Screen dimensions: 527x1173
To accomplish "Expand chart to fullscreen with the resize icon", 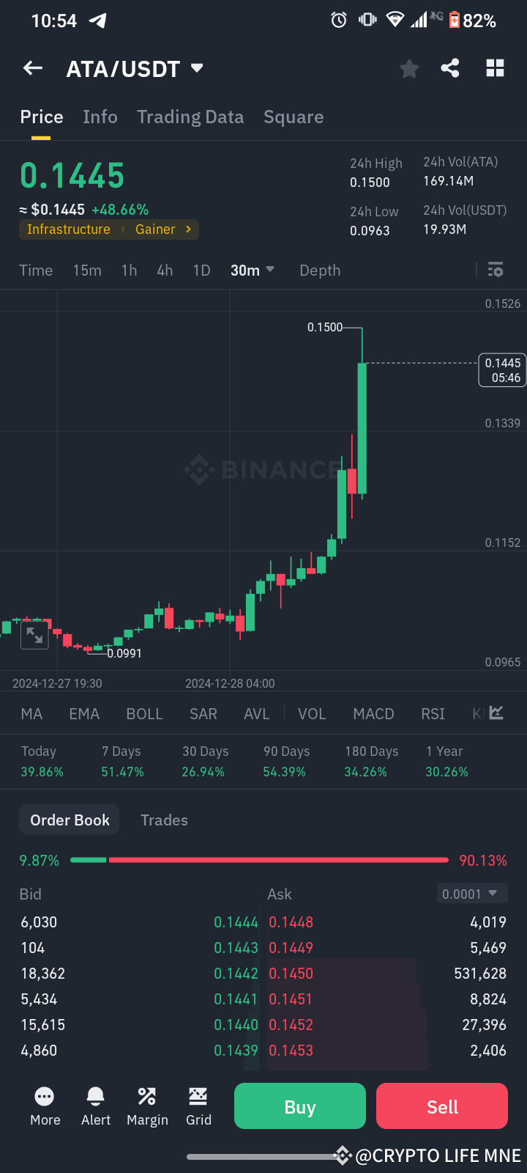I will coord(34,635).
